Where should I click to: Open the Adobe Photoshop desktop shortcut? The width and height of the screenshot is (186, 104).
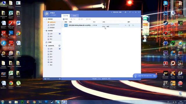coord(11,34)
